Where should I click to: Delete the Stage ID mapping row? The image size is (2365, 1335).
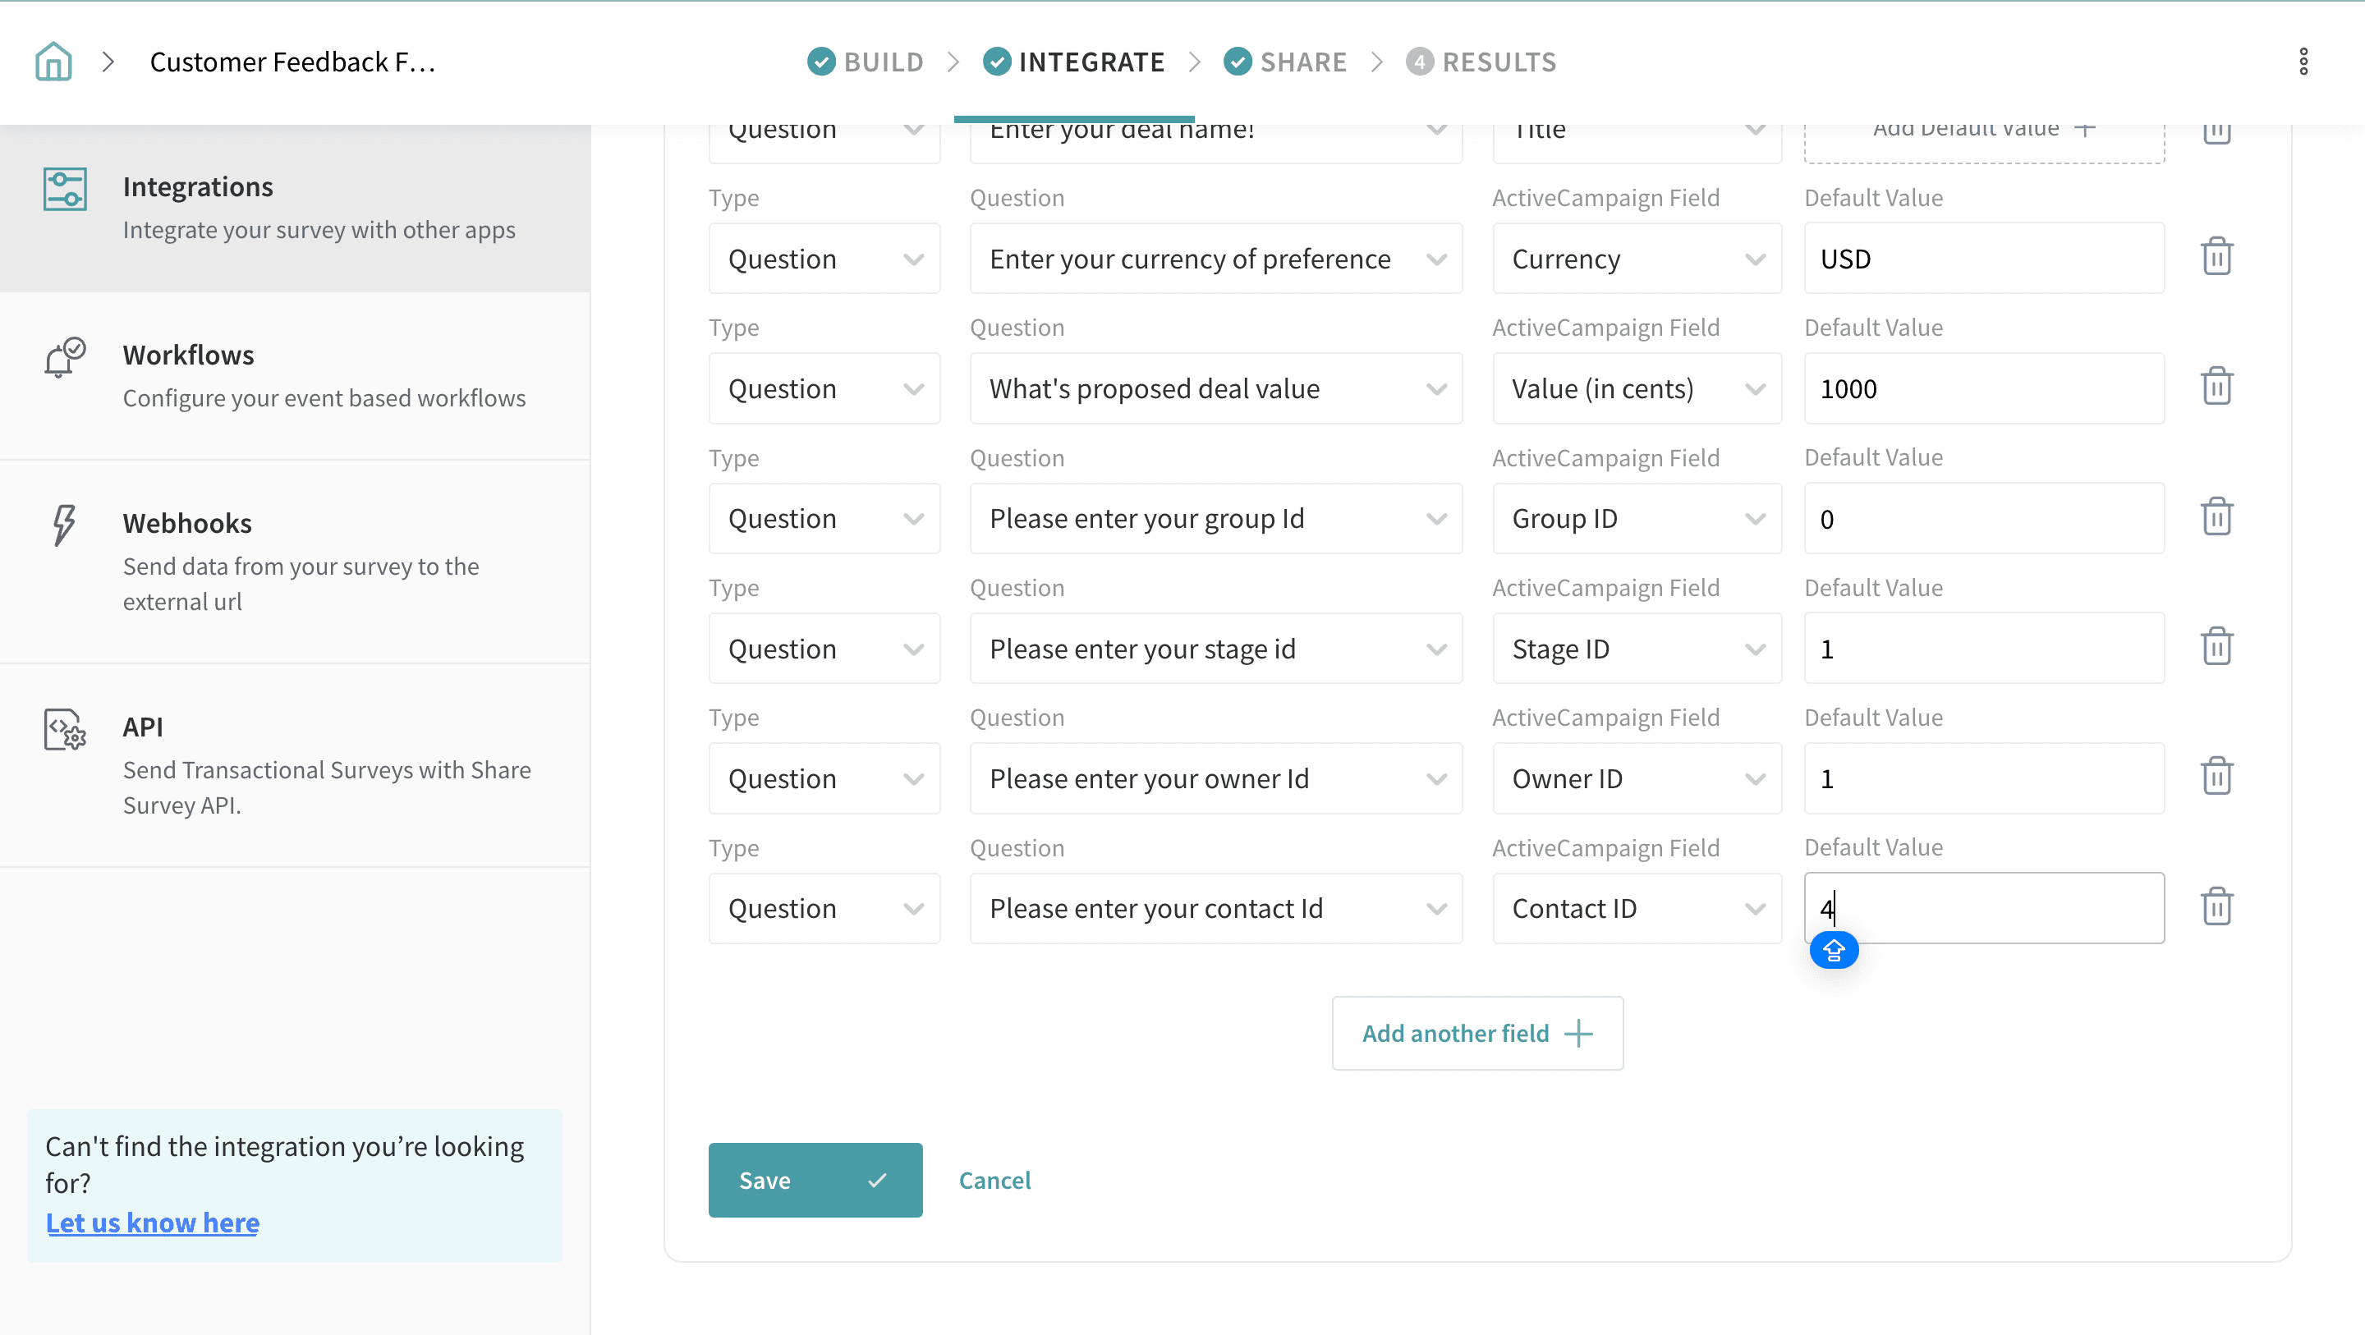tap(2216, 647)
